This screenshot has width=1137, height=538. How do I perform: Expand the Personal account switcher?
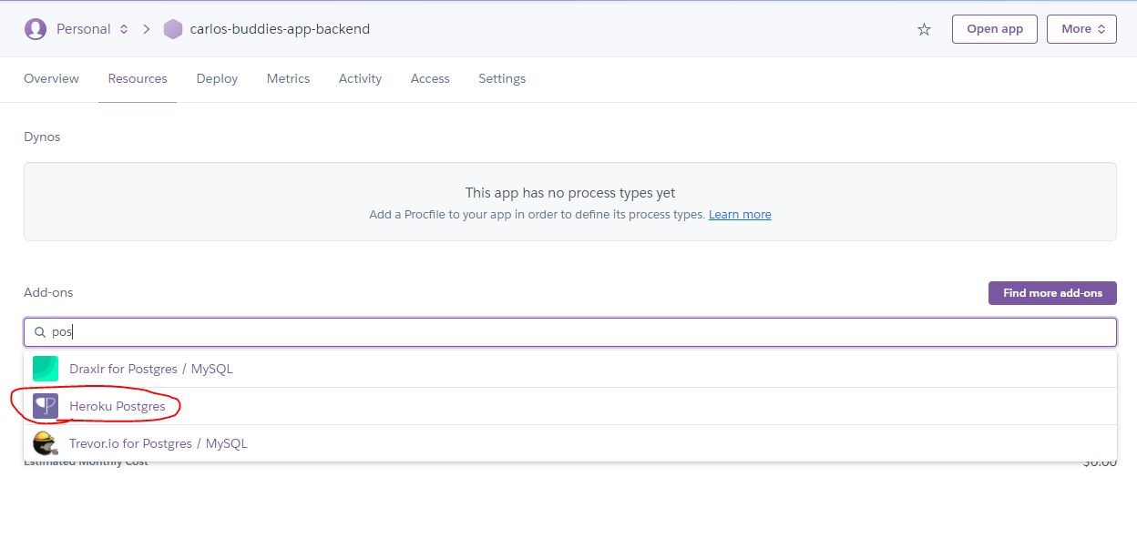(x=124, y=29)
